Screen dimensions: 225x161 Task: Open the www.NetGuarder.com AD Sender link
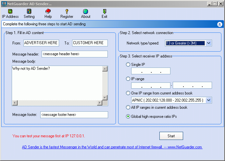[112, 147]
